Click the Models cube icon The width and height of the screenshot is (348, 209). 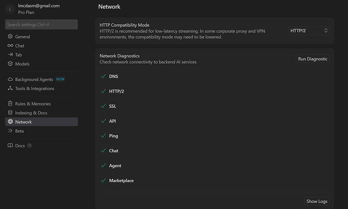point(10,64)
